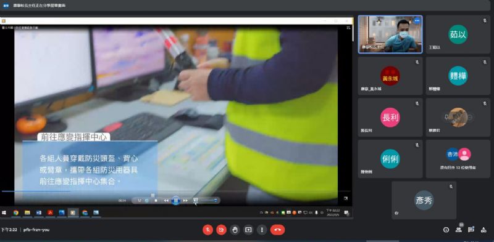Open options on presenter's video tile
Image resolution: width=494 pixels, height=242 pixels.
point(417,21)
